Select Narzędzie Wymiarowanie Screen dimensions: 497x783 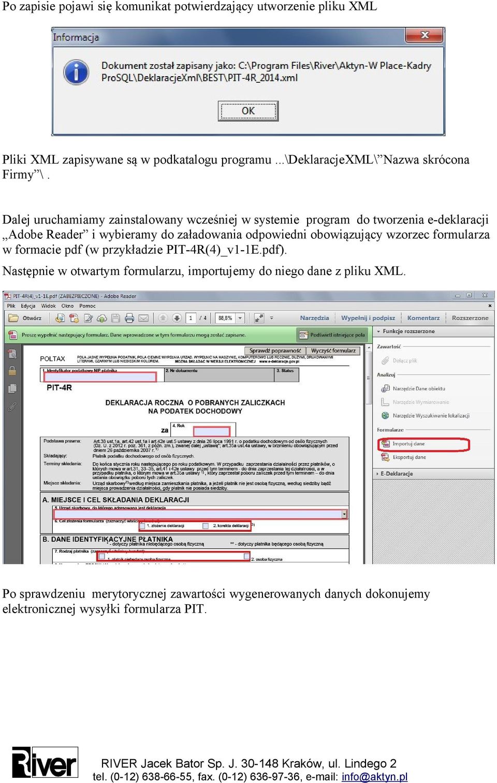click(x=415, y=402)
